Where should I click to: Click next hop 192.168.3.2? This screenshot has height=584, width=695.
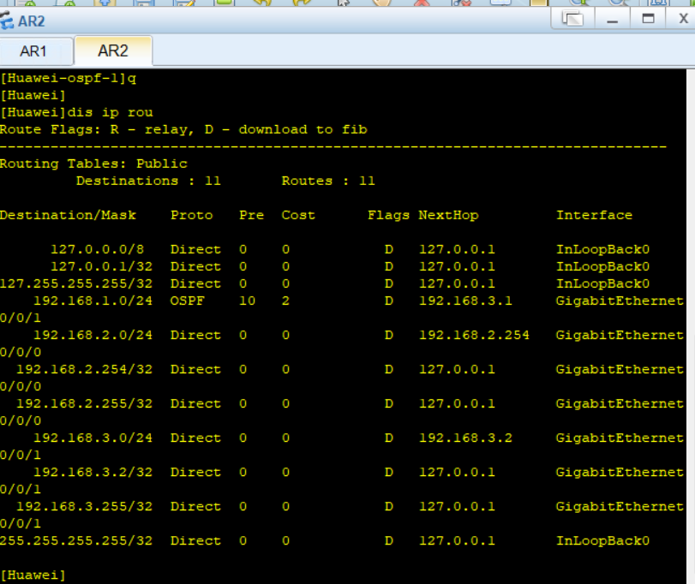[x=465, y=438]
